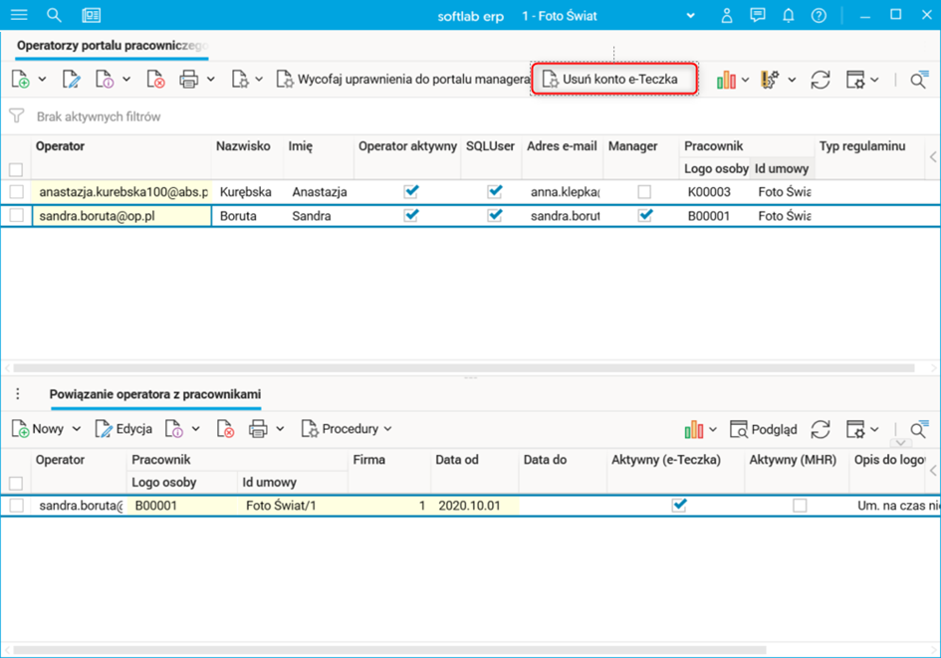Click the Usuń konto e-Teczka button

614,80
